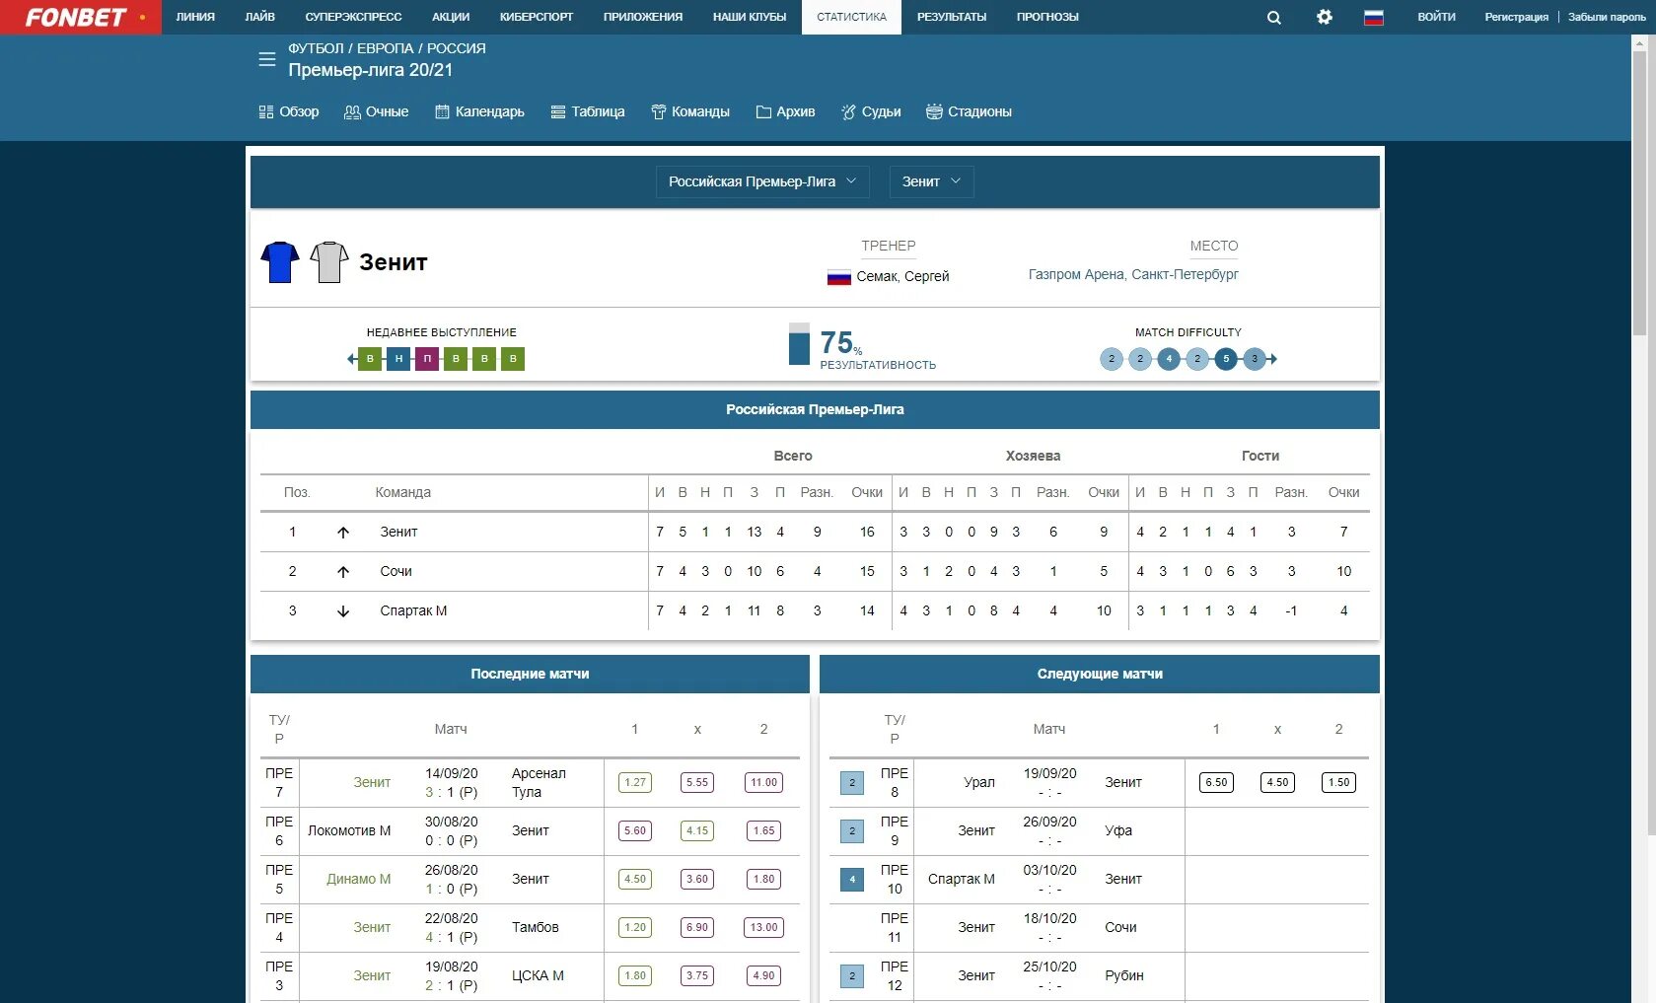Open the Линия menu
1656x1003 pixels.
195,17
